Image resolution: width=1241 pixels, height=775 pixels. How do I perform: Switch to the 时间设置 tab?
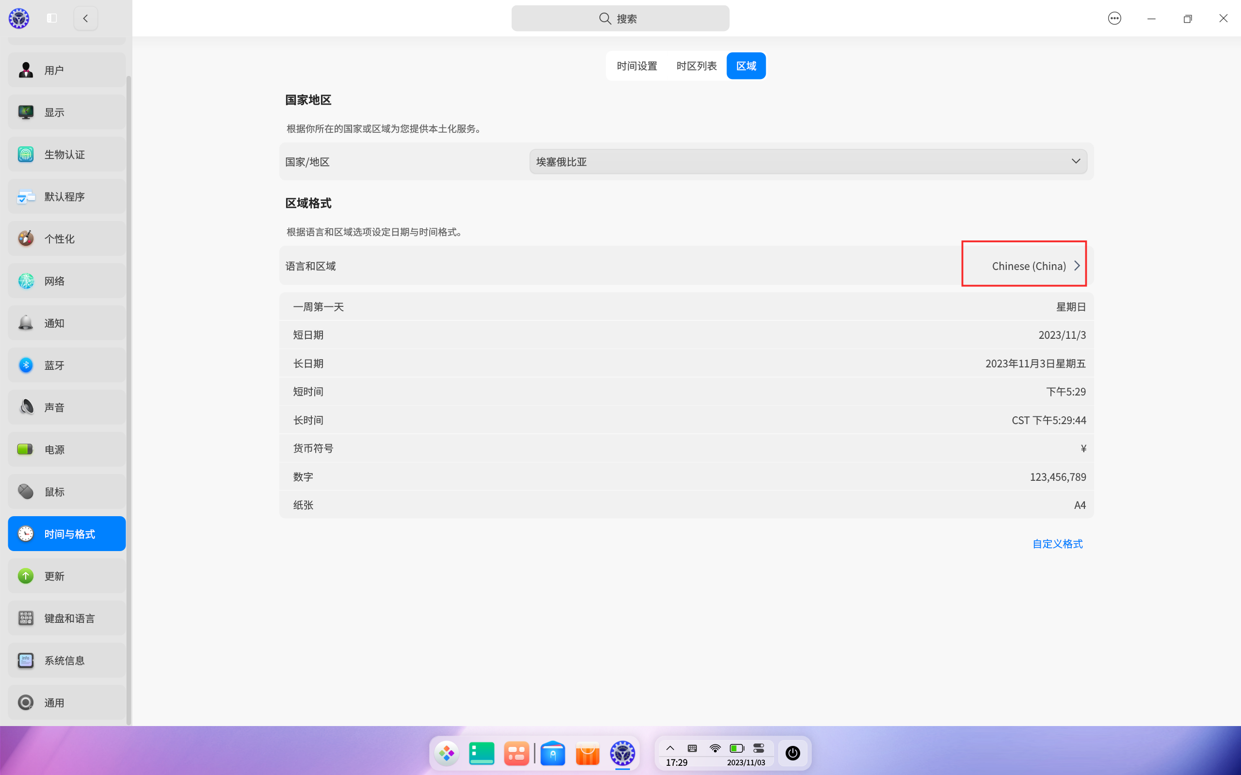point(636,65)
